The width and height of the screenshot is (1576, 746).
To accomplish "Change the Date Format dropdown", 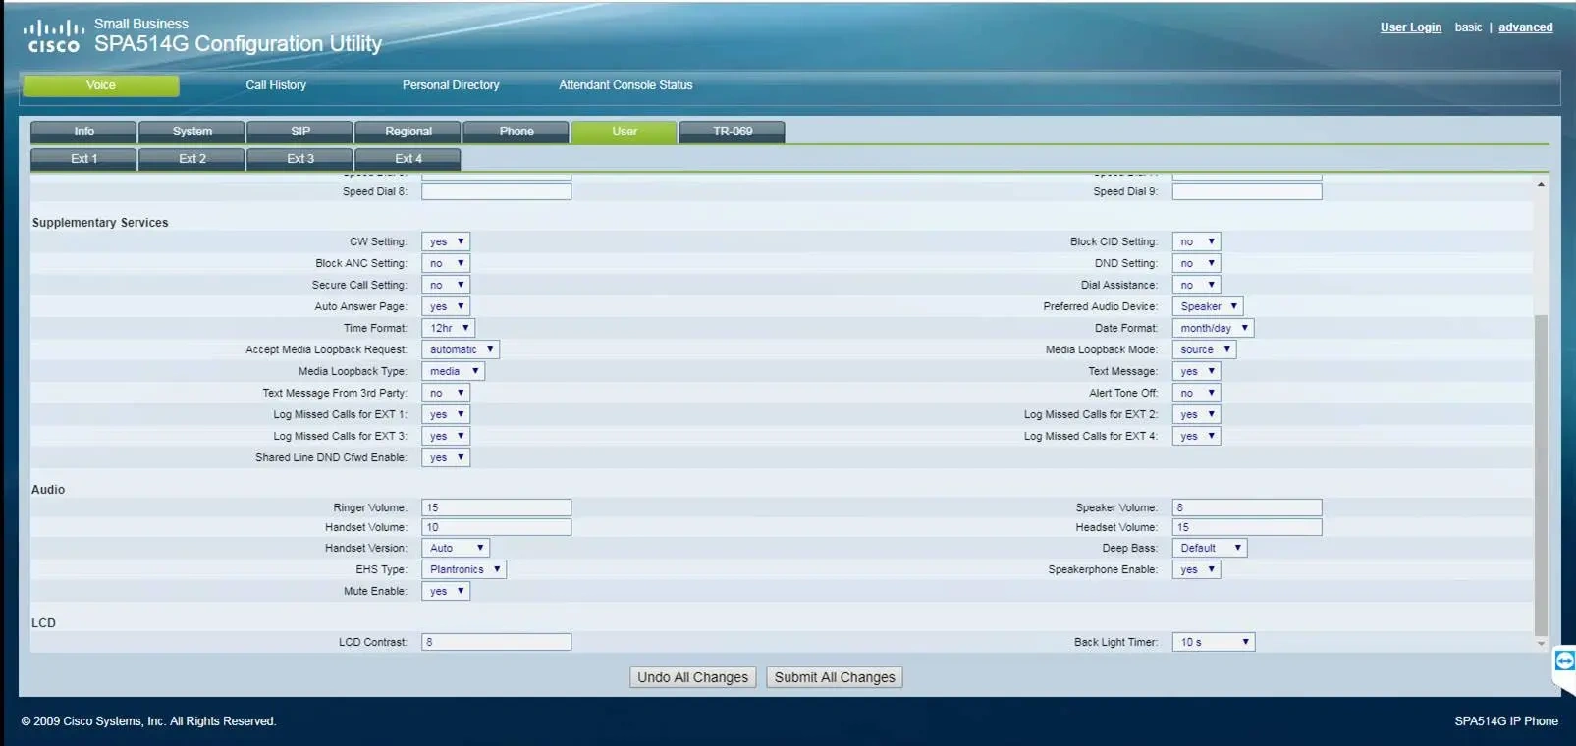I will pos(1213,328).
